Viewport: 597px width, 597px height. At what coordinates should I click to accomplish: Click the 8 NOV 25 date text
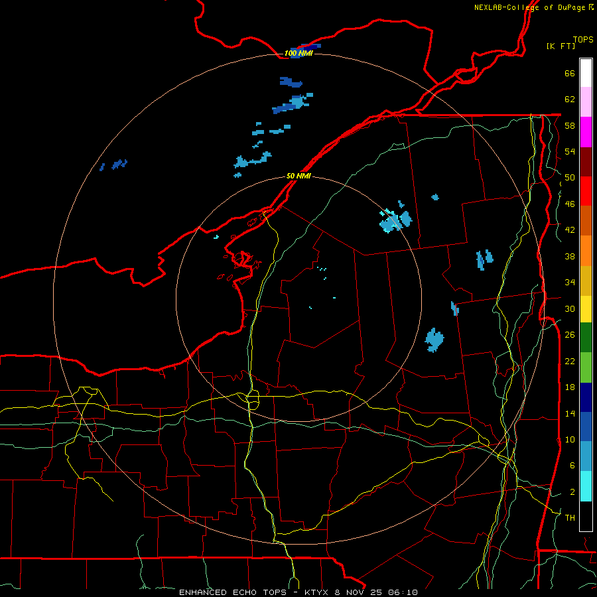[360, 592]
